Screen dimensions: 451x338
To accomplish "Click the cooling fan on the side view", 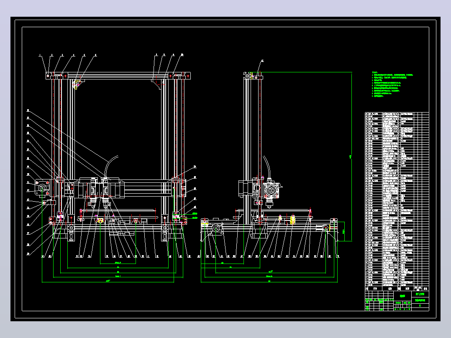I will click(x=271, y=190).
